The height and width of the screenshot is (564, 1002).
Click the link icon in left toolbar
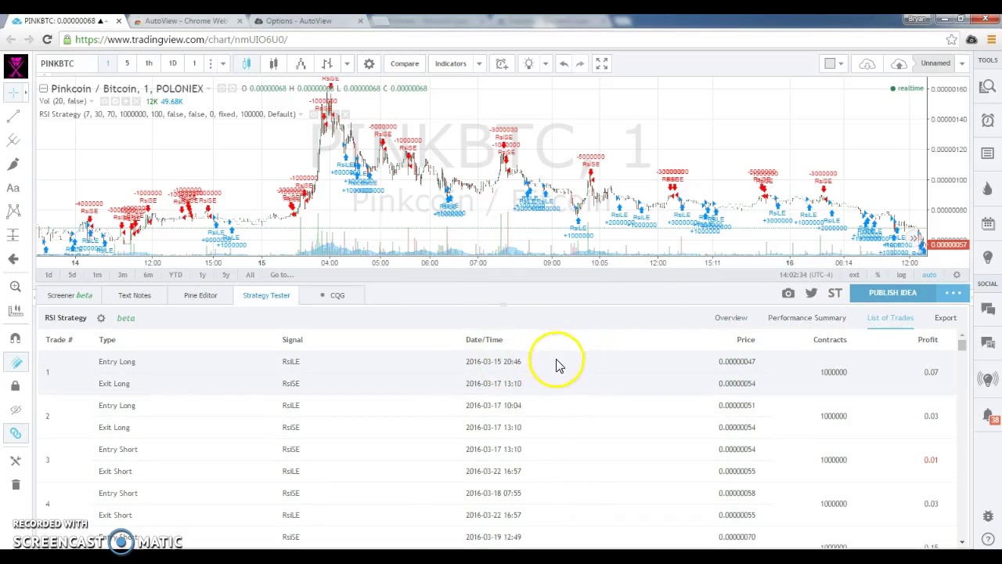pyautogui.click(x=15, y=433)
